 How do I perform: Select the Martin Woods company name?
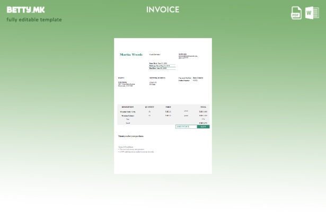tap(131, 55)
